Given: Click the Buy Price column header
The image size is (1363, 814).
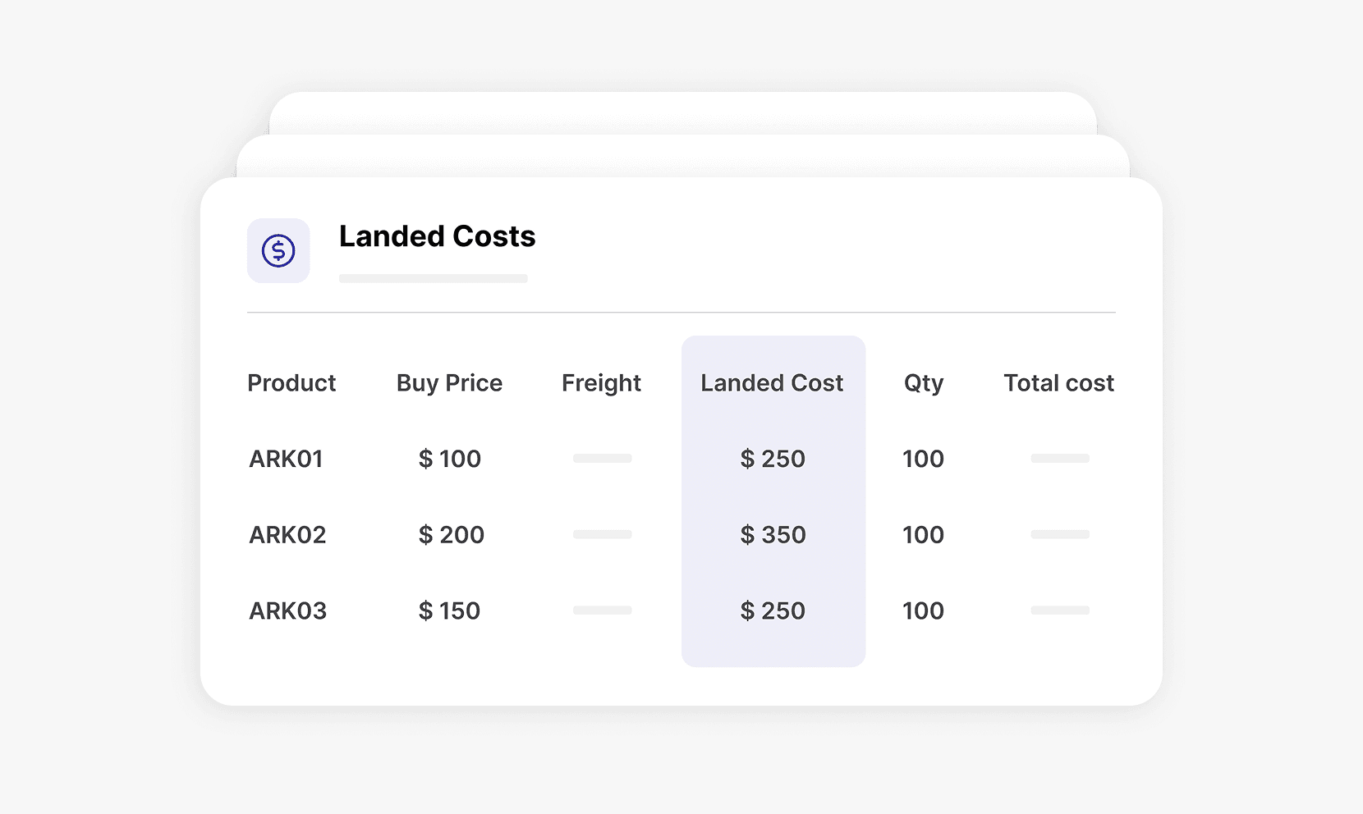Looking at the screenshot, I should [449, 382].
